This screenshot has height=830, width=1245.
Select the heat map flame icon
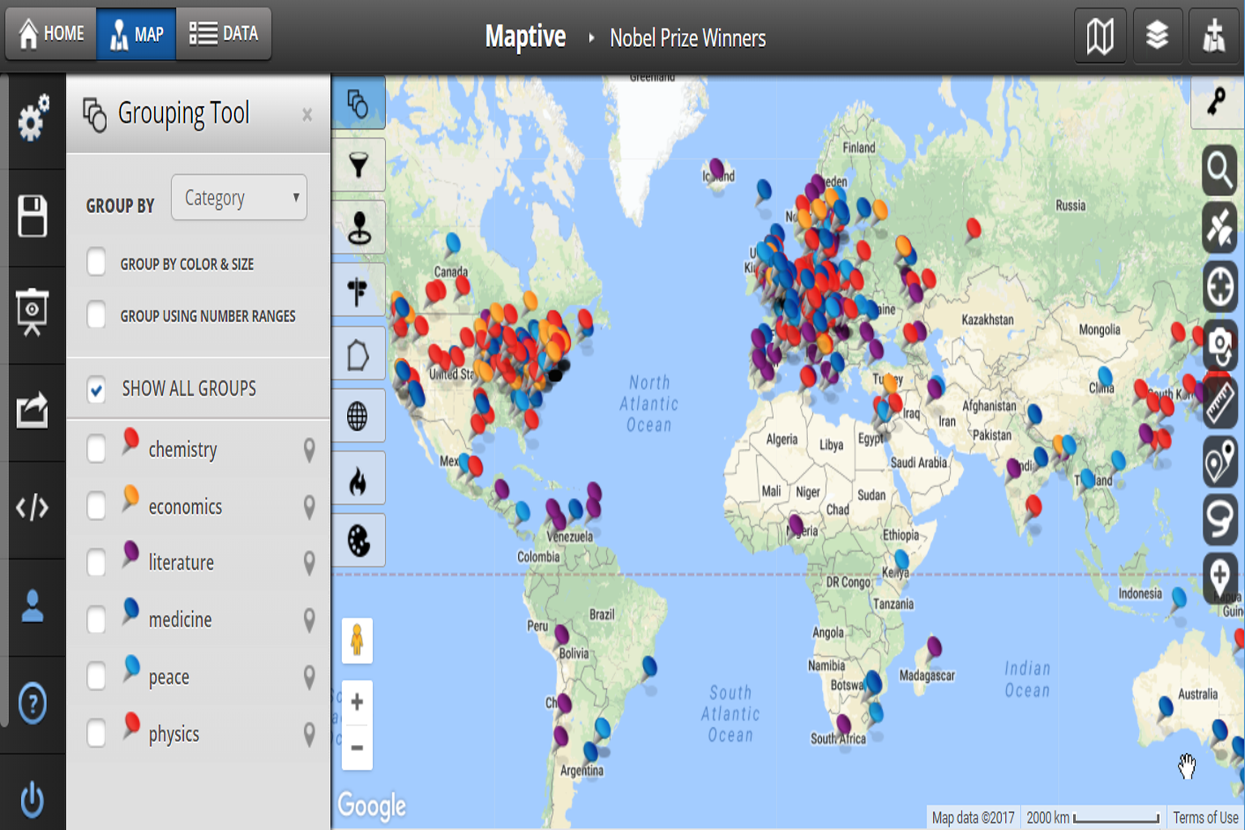[x=358, y=481]
